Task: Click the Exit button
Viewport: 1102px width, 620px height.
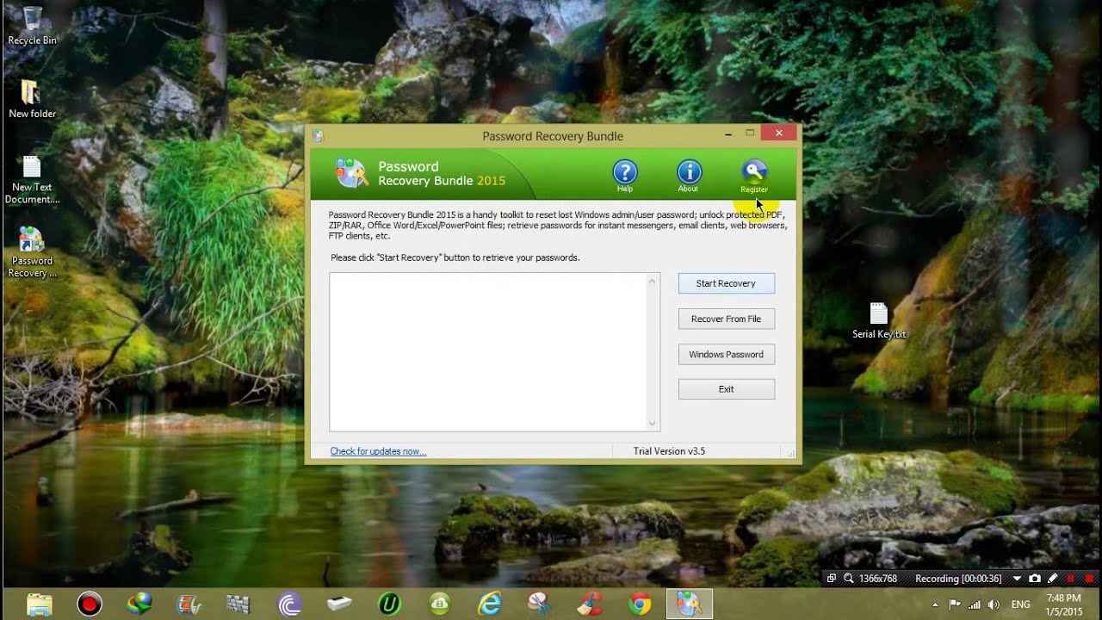Action: tap(727, 389)
